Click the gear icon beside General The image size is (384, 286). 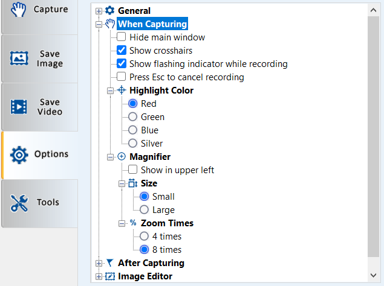pos(109,11)
